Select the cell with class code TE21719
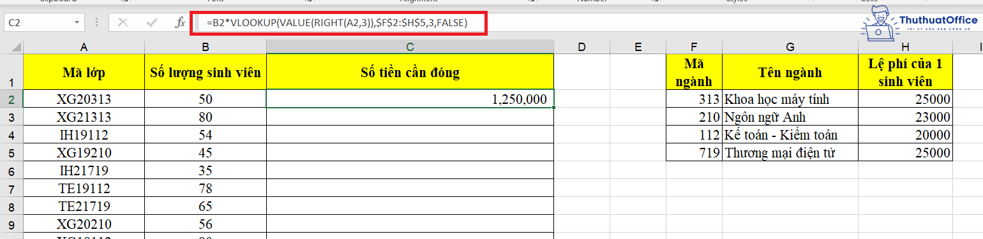The height and width of the screenshot is (239, 983). coord(84,206)
